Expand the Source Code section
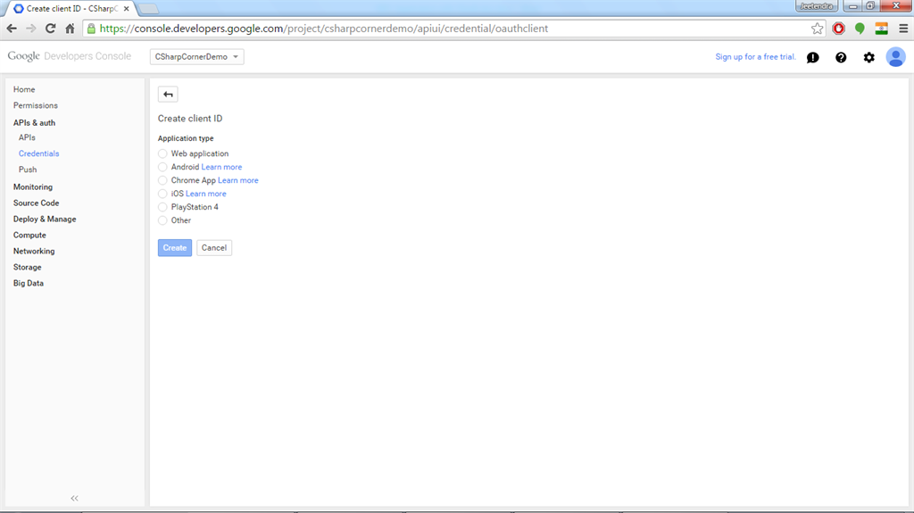 36,203
